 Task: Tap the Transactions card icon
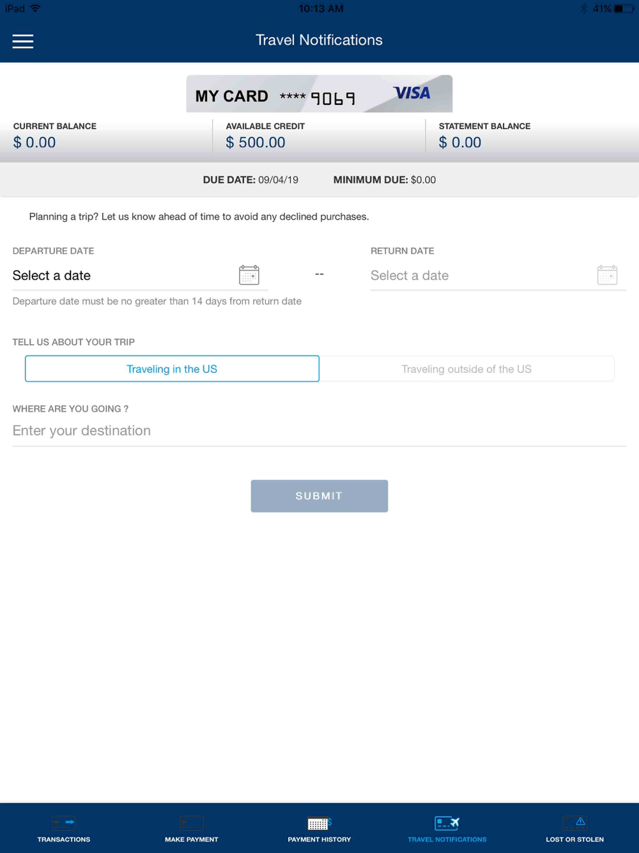tap(64, 822)
